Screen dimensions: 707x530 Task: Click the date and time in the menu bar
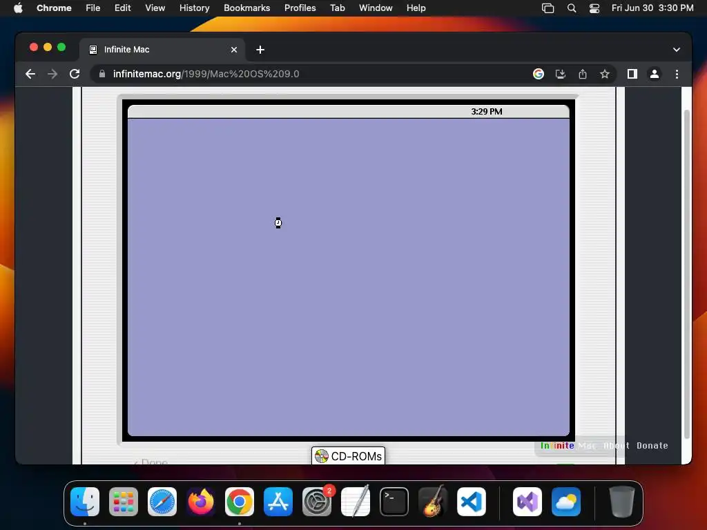(652, 8)
